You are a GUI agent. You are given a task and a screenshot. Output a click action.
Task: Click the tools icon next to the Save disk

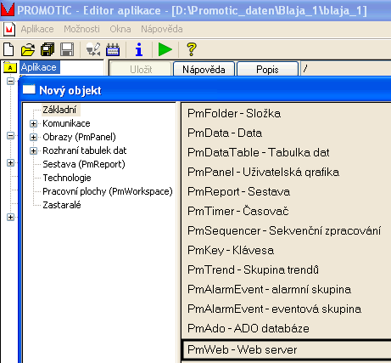click(x=93, y=49)
